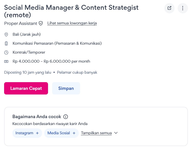The image size is (191, 152).
Task: Click the info icon next to Bagaimana Anda cocok
Action: pos(65,117)
